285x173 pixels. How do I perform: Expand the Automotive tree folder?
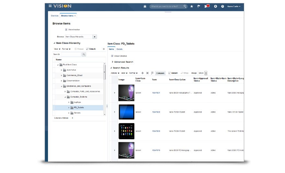(61, 70)
